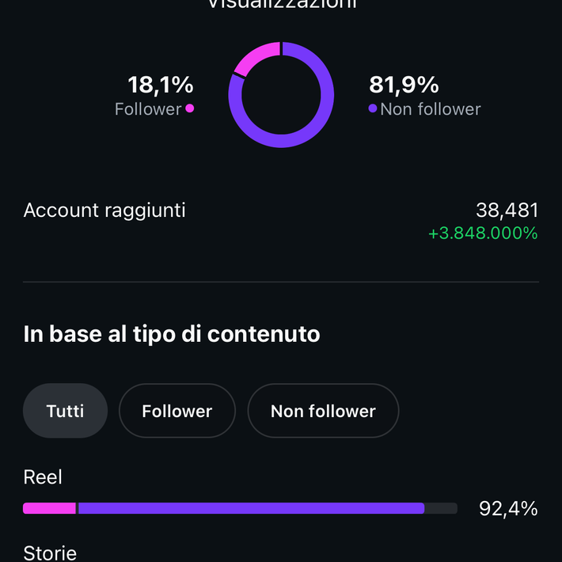Select the Tutti filter pill
562x562 pixels.
tap(65, 411)
